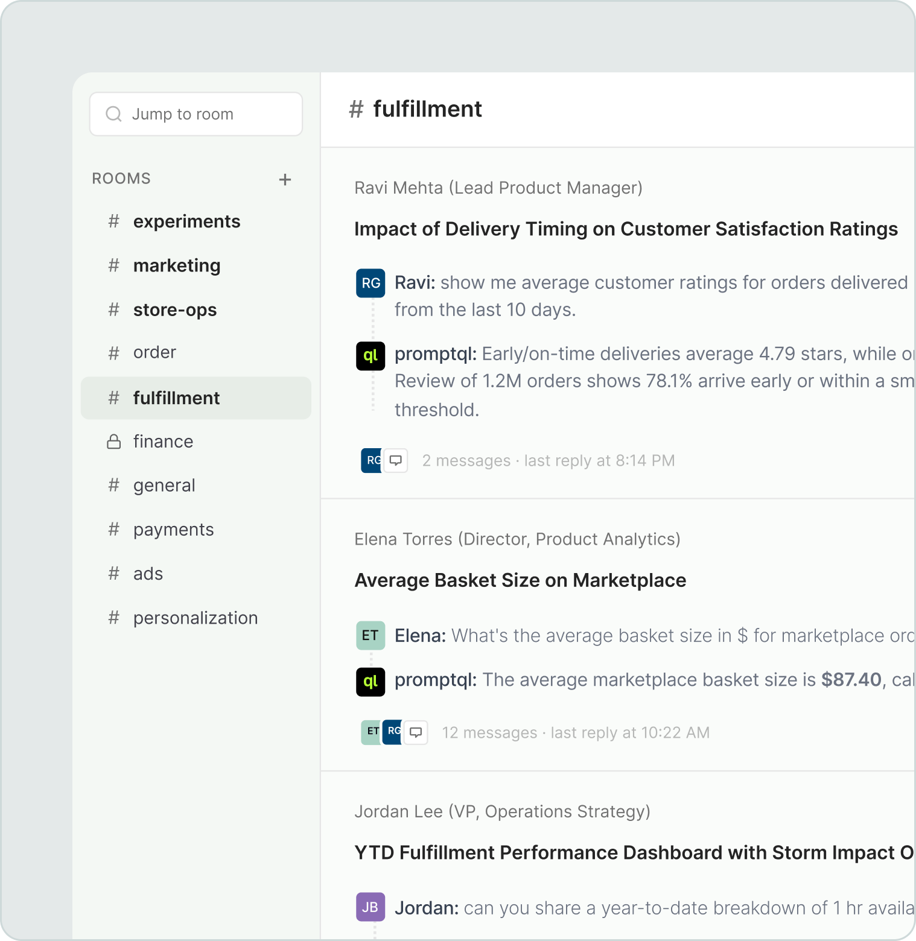
Task: Click the lock icon beside finance
Action: (x=113, y=442)
